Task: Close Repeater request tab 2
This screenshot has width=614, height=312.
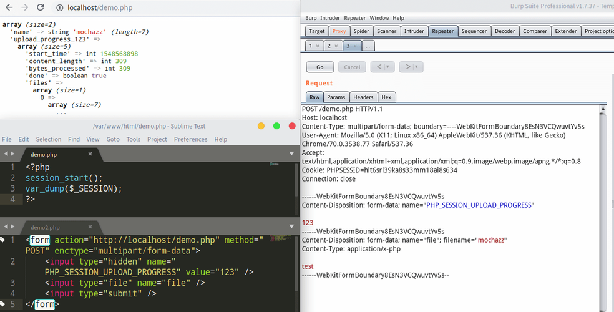Action: point(336,46)
